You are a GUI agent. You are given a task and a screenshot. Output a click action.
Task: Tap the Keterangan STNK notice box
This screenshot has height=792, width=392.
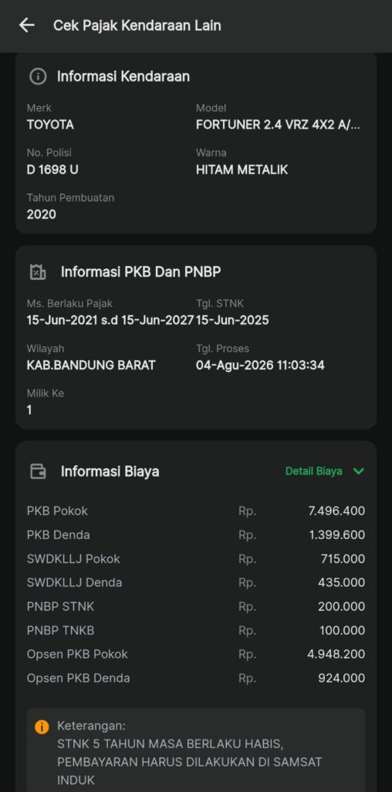pos(196,750)
